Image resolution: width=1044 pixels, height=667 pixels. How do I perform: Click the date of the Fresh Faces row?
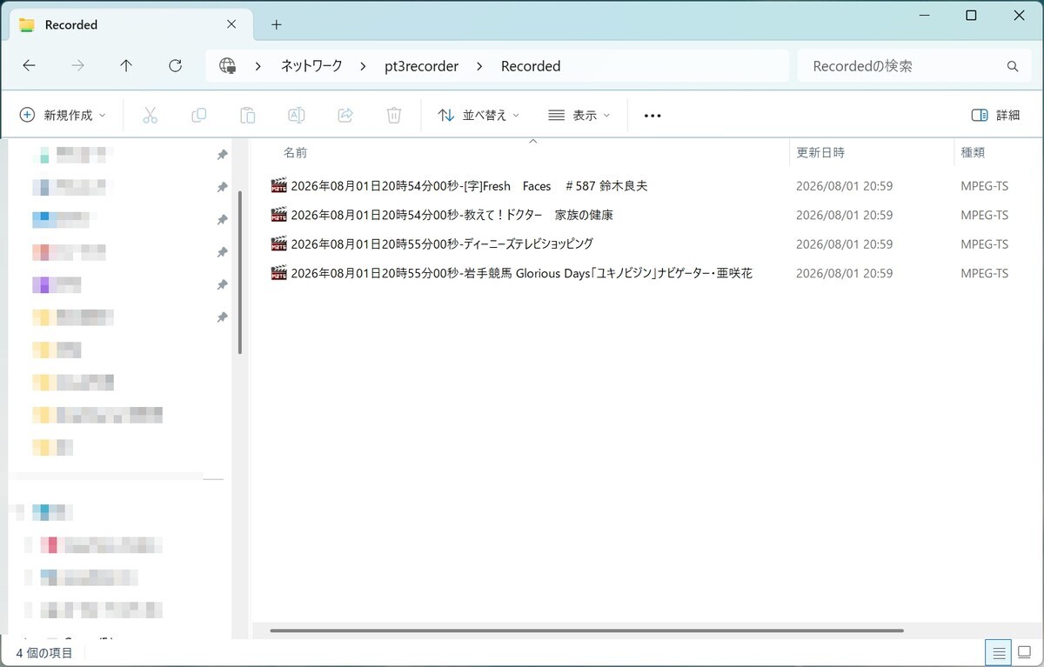tap(844, 186)
